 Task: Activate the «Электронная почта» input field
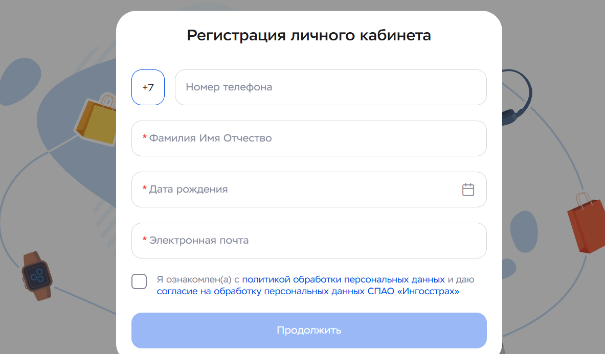click(x=309, y=240)
